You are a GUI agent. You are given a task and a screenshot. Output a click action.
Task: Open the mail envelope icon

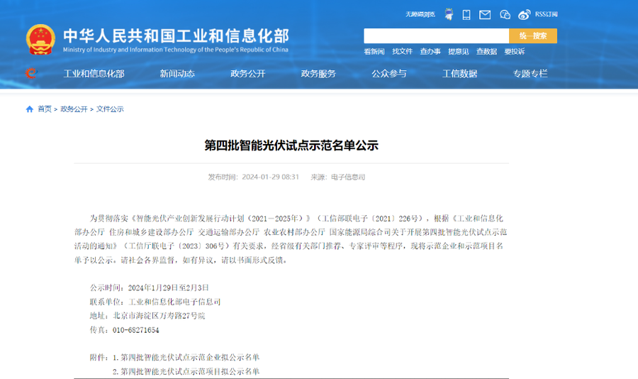coord(485,14)
